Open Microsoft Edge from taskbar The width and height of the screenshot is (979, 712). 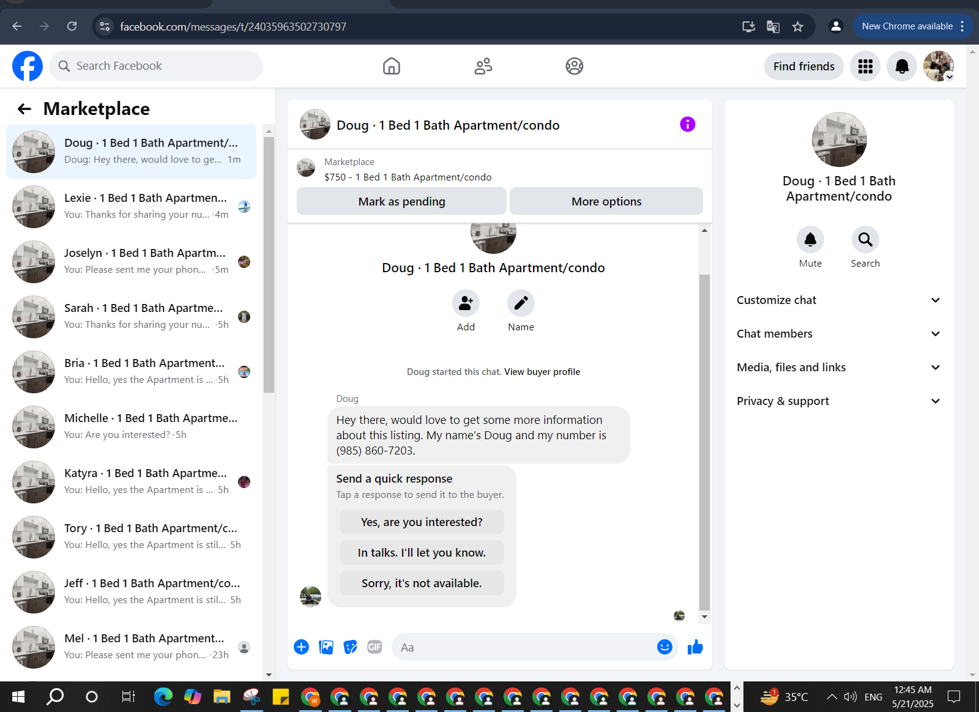tap(163, 697)
